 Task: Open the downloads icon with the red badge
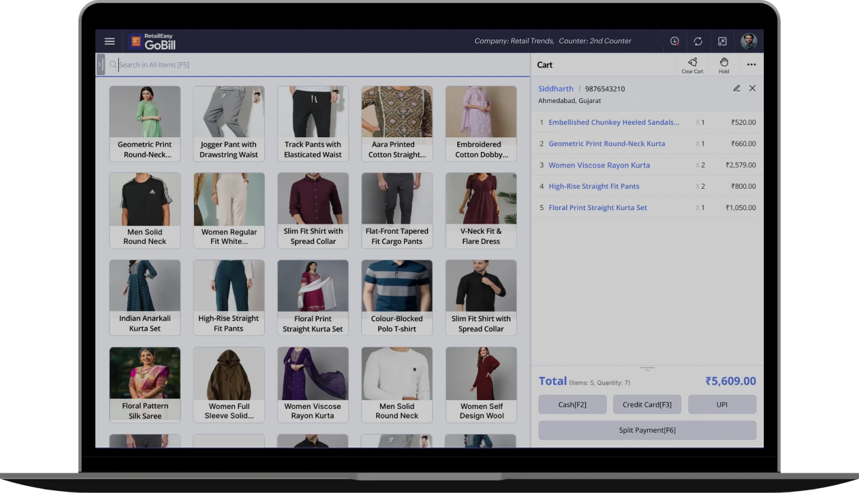673,41
